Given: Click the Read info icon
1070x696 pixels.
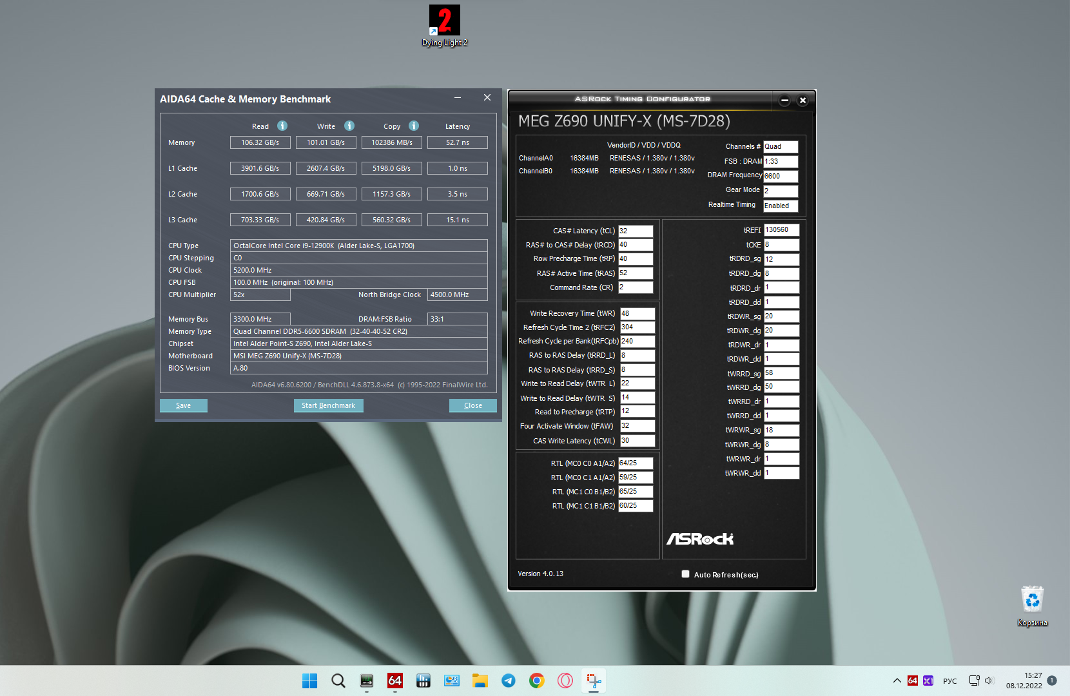Looking at the screenshot, I should click(282, 126).
